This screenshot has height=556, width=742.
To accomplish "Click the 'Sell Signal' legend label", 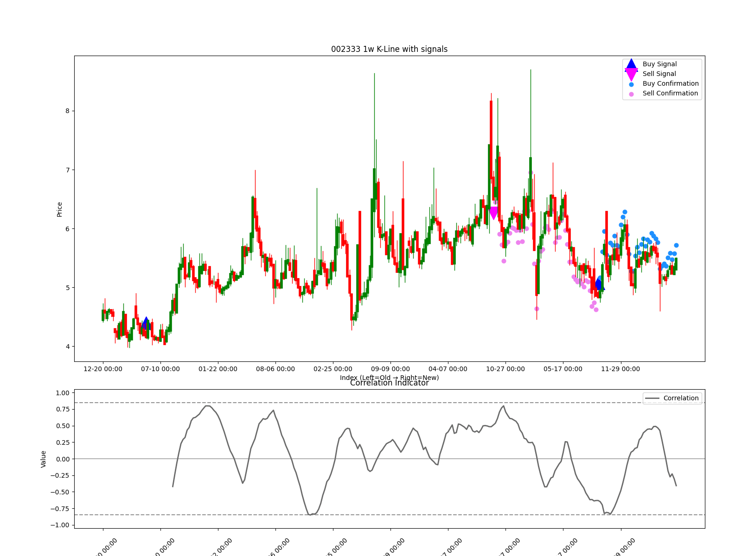I will (x=659, y=74).
